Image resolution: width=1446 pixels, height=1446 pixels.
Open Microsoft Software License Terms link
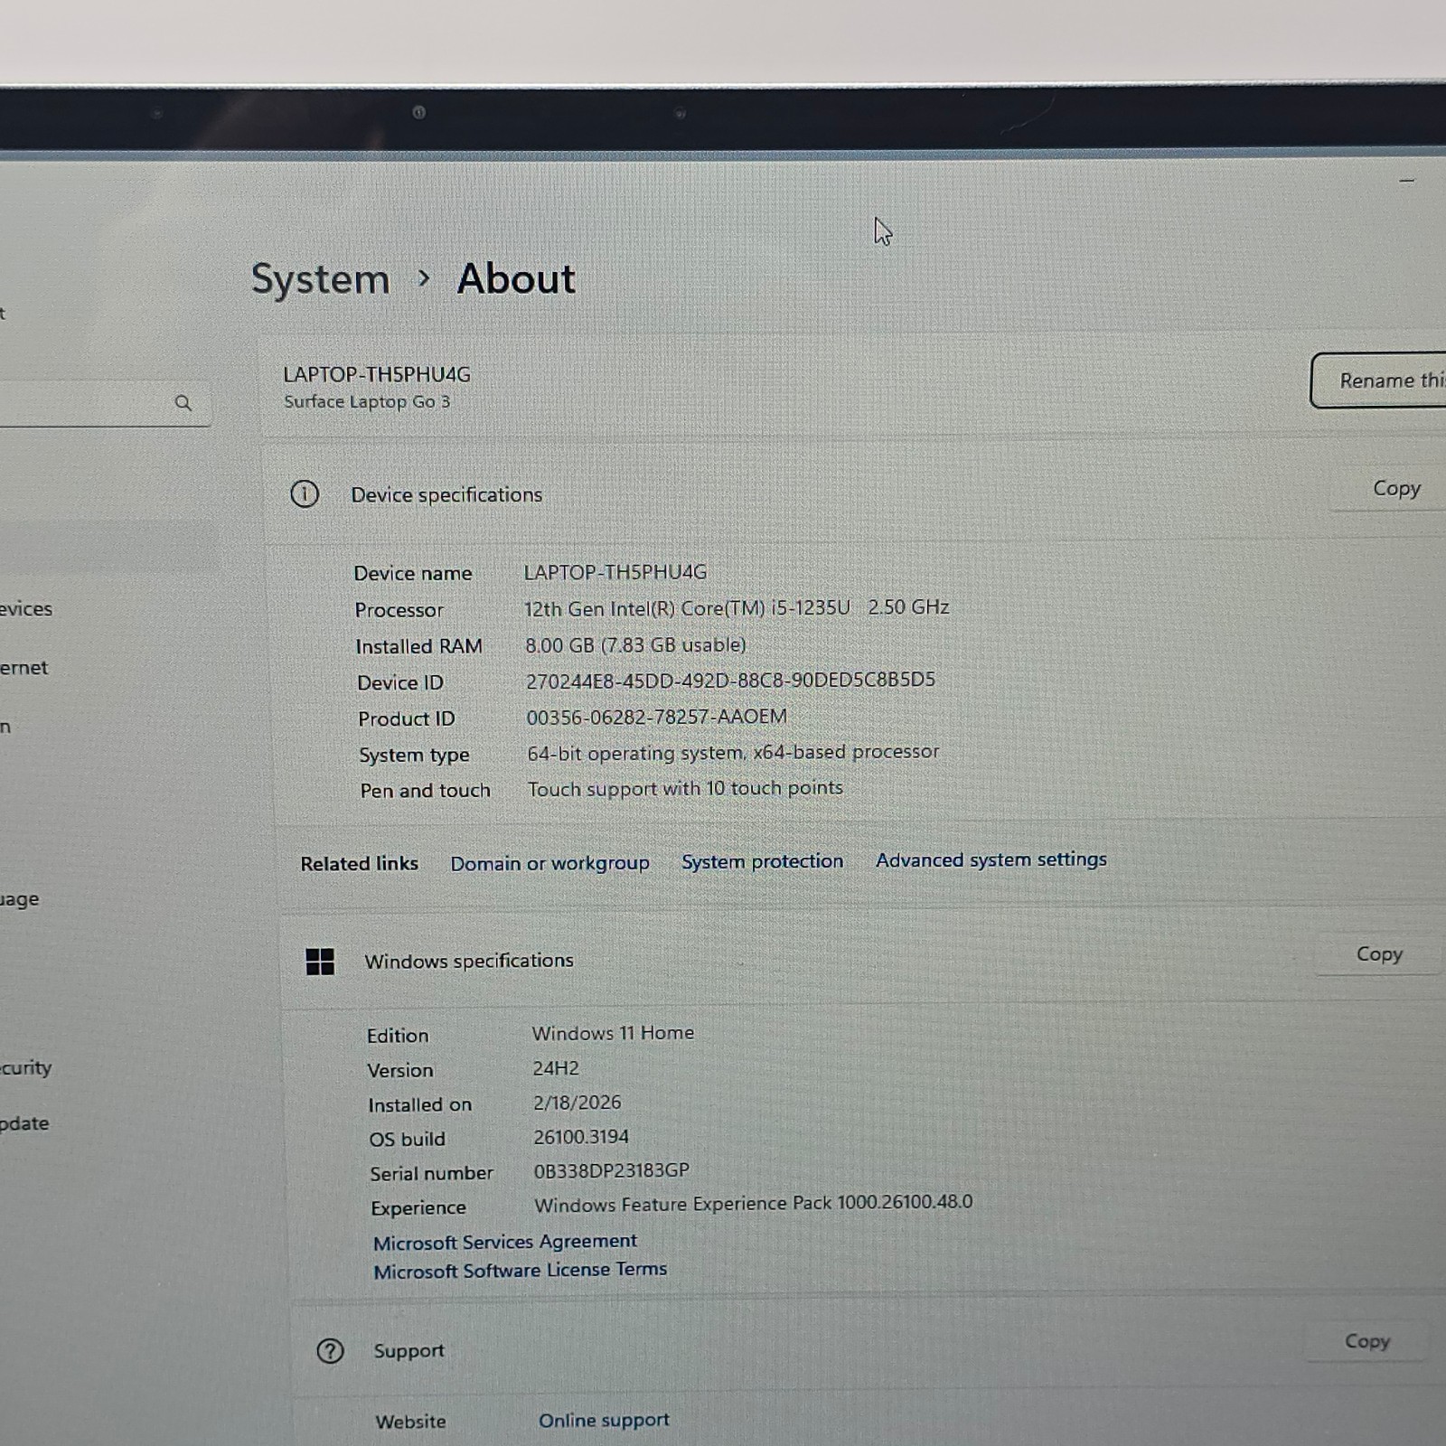tap(520, 1270)
